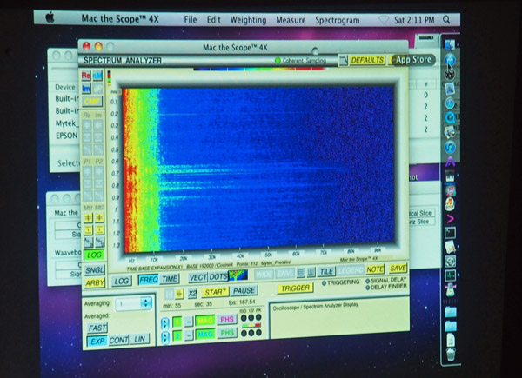The image size is (522, 378).
Task: Switch display to TIME mode
Action: (x=170, y=279)
